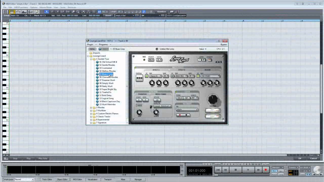Viewport: 324px width, 182px height.
Task: Hit the transport Record button
Action: click(x=266, y=170)
